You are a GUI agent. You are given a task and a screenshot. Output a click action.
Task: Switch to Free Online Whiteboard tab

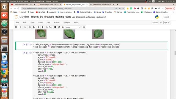click(x=101, y=4)
